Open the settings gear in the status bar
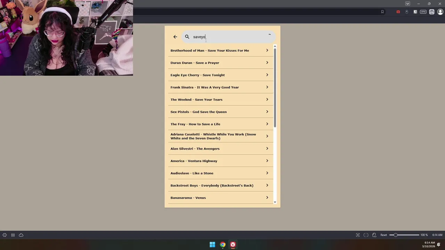The width and height of the screenshot is (445, 250). (x=5, y=235)
